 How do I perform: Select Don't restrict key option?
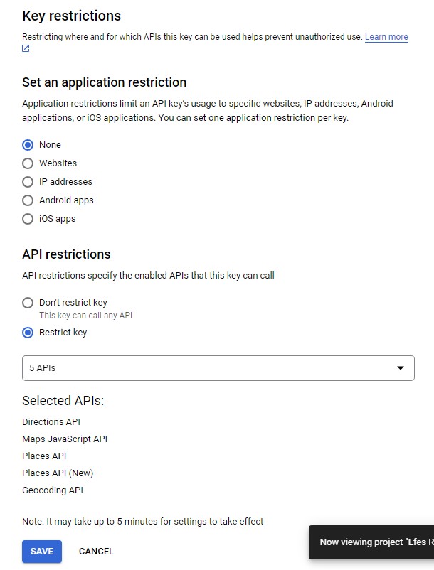(28, 303)
